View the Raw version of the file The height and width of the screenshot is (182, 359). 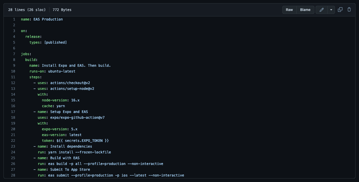(x=289, y=10)
